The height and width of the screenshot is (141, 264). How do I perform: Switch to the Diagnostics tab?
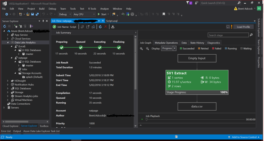[214, 43]
